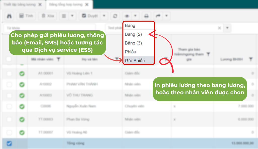The image size is (258, 149).
Task: Open the filter combo box dropdown arrow
Action: click(227, 28)
